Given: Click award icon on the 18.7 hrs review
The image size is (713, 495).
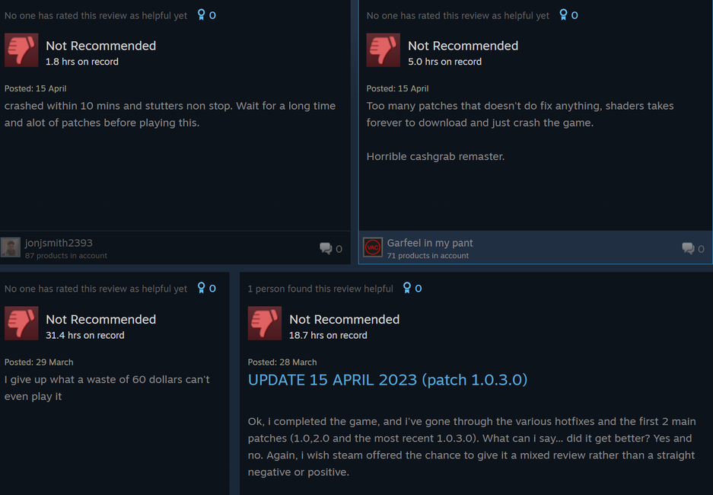Looking at the screenshot, I should click(x=407, y=288).
